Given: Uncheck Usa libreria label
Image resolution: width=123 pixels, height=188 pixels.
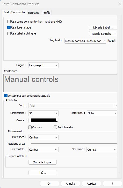Looking at the screenshot, I should [9, 27].
